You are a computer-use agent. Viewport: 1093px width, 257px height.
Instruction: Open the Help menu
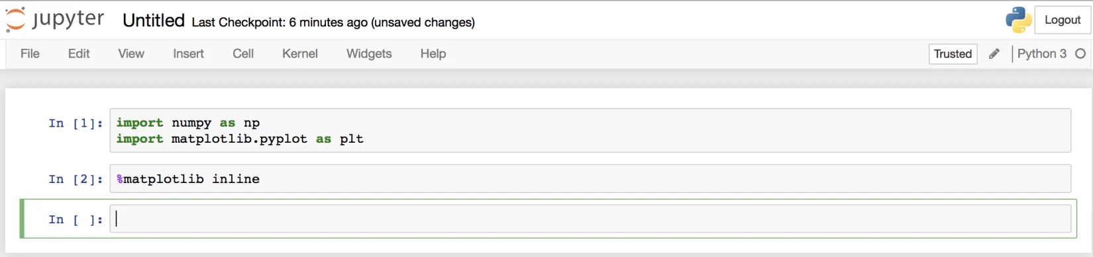[x=433, y=54]
